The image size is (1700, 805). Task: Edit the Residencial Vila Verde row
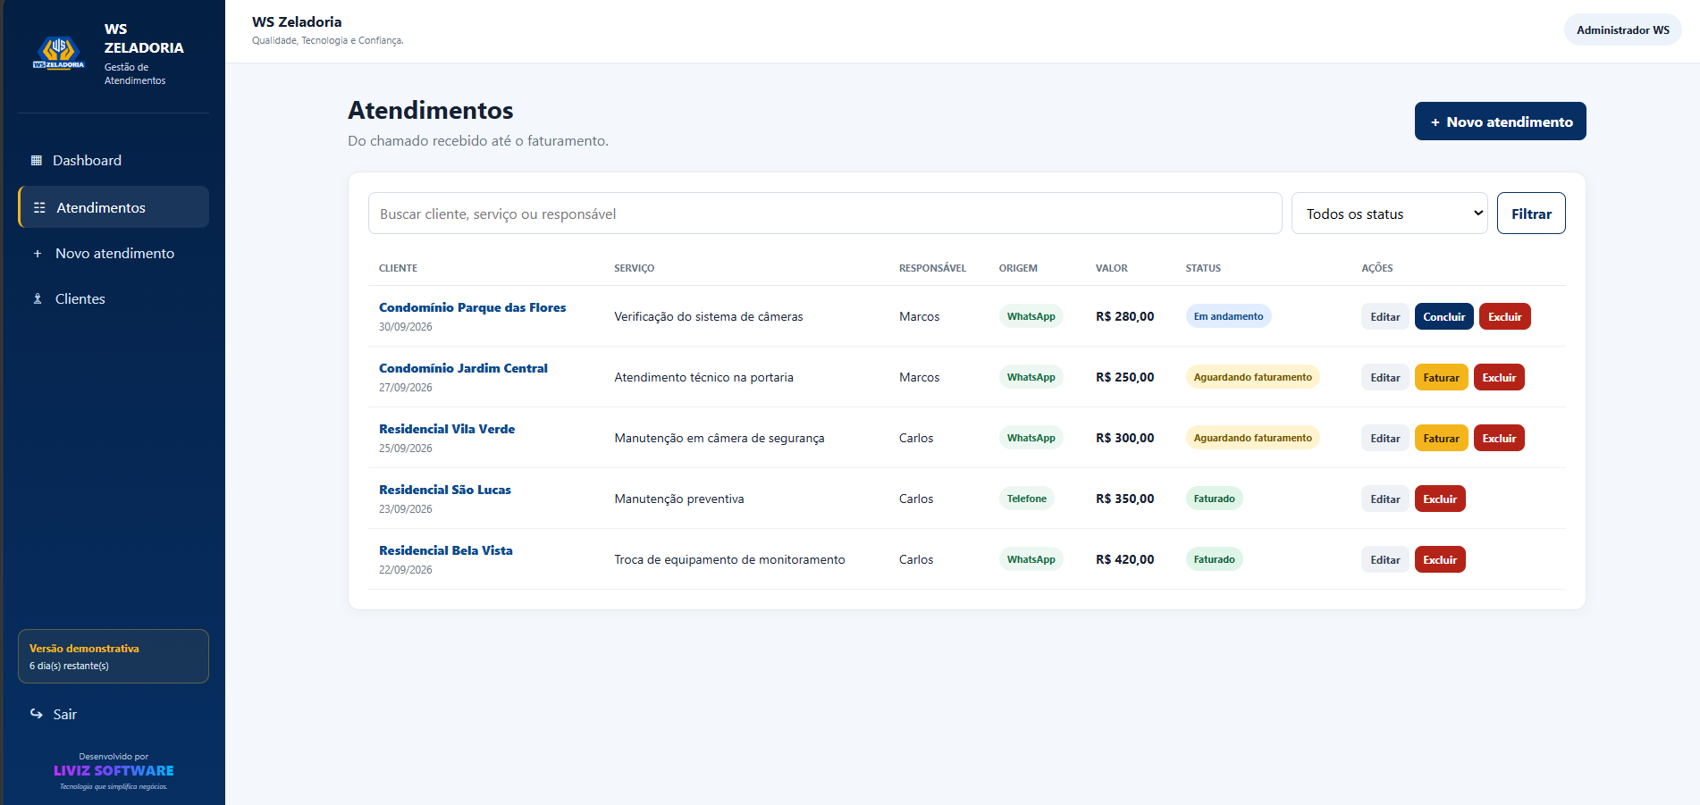1385,438
